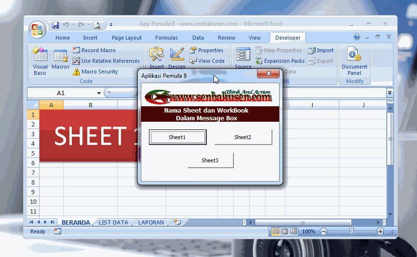This screenshot has width=417, height=257.
Task: Open the Visual Basic editor
Action: click(40, 61)
